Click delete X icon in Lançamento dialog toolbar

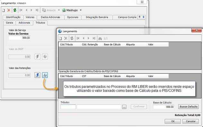point(66,38)
